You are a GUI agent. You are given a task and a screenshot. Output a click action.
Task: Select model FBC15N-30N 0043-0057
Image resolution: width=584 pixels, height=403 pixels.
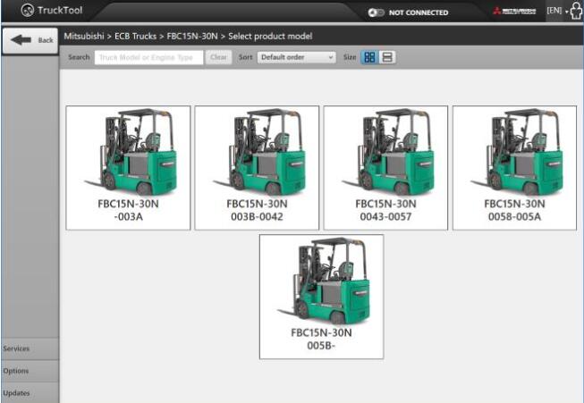pyautogui.click(x=385, y=168)
